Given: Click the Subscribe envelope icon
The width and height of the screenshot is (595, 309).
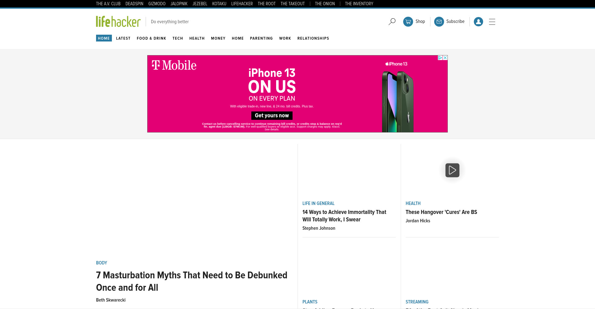Looking at the screenshot, I should (439, 22).
